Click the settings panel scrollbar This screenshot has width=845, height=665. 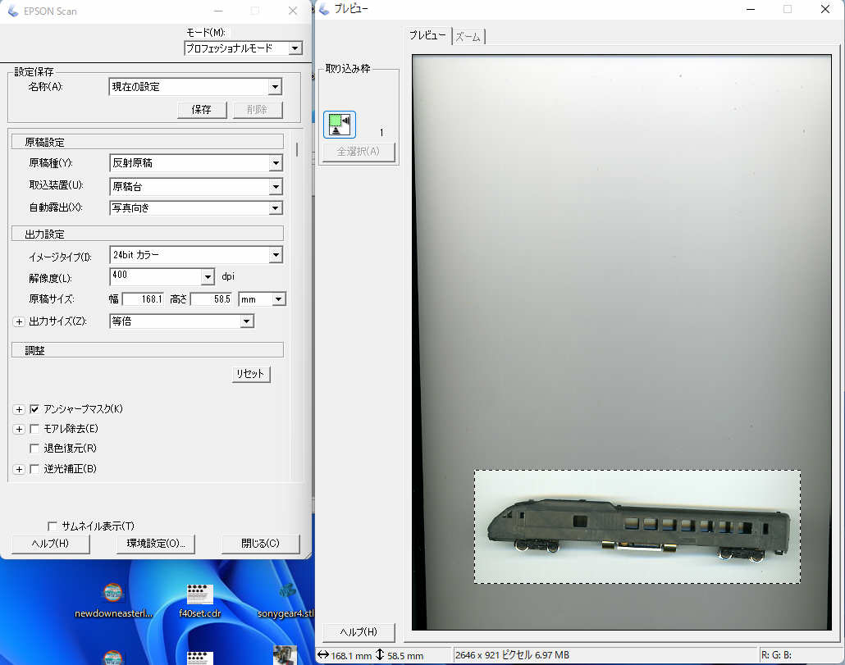point(297,149)
